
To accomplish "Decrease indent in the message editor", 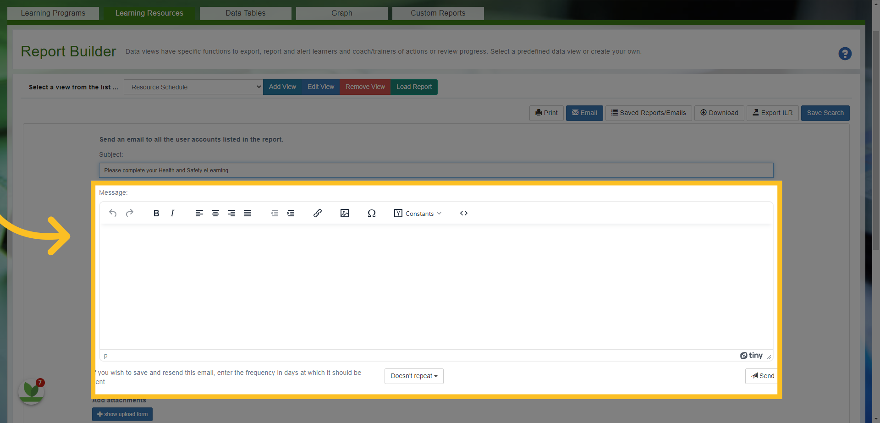I will [x=275, y=213].
